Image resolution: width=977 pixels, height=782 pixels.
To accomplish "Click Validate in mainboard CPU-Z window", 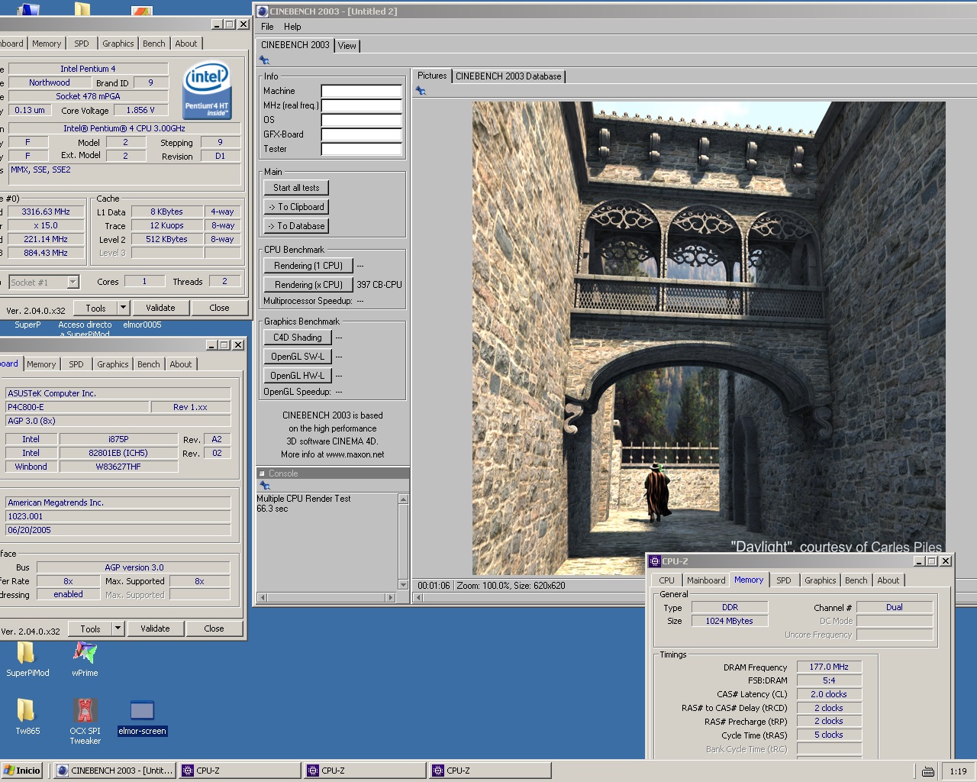I will pos(155,629).
